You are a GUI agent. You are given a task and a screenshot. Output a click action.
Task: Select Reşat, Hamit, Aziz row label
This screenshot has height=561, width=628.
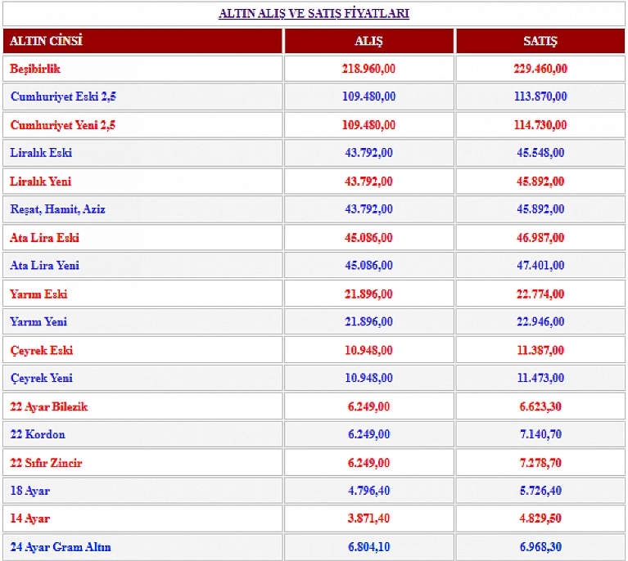tap(57, 209)
